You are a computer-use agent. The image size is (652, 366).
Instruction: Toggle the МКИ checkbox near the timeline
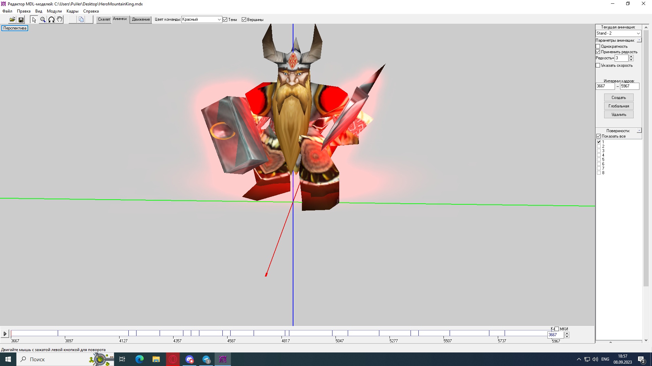tap(557, 329)
